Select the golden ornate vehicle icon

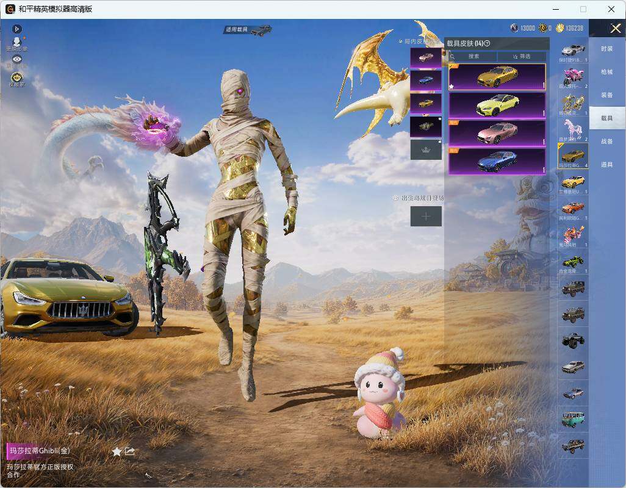pyautogui.click(x=573, y=104)
